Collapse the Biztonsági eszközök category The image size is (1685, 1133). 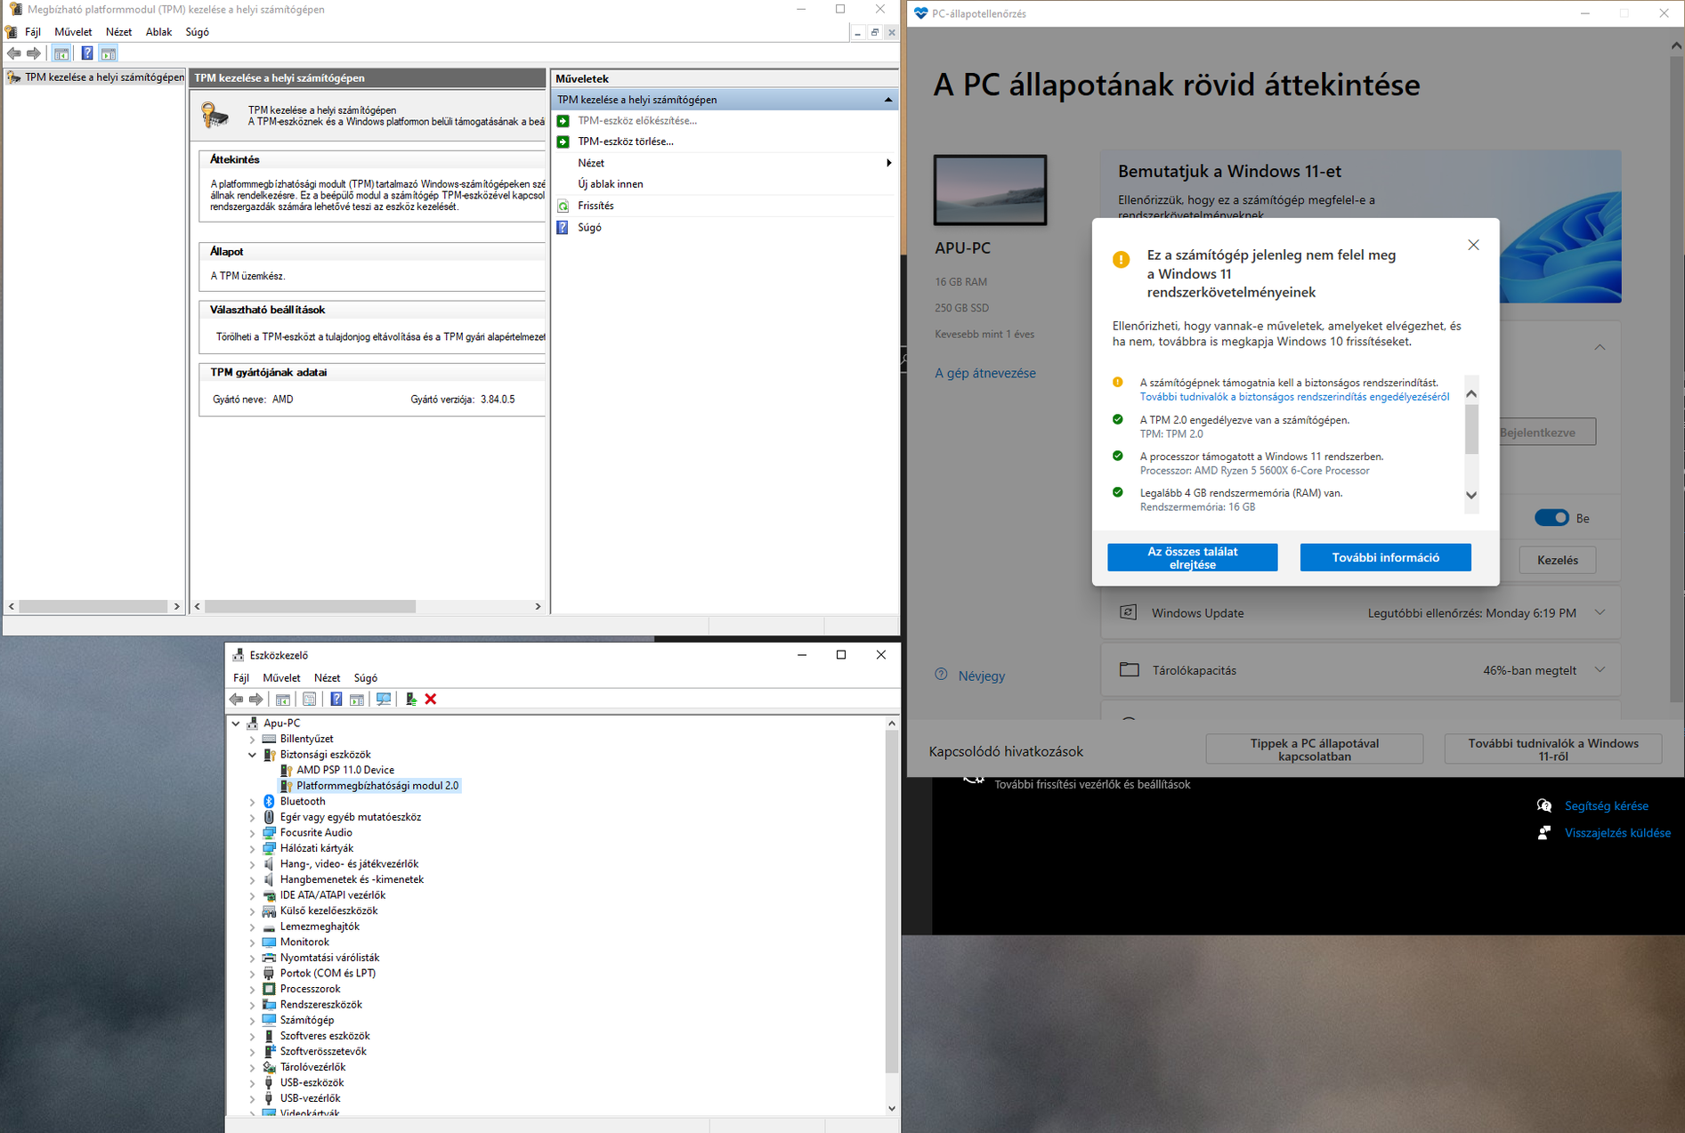click(253, 755)
